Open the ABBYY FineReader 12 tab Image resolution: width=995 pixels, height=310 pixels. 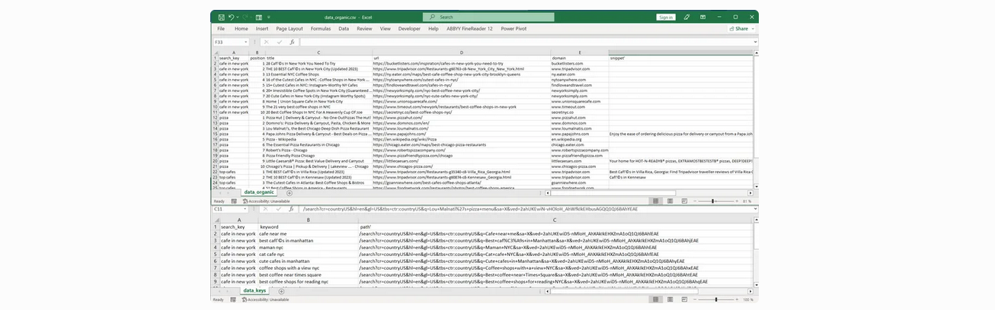(x=471, y=29)
